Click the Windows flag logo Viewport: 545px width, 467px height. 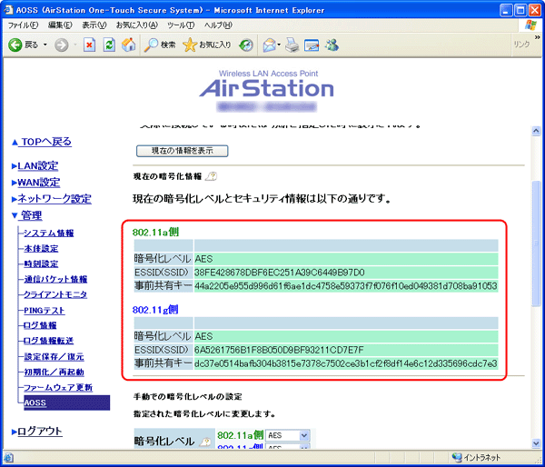(530, 25)
